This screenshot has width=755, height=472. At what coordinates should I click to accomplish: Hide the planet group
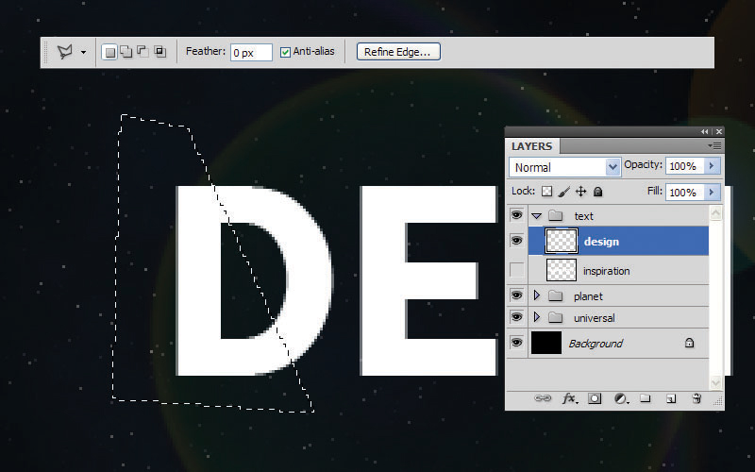[x=516, y=295]
